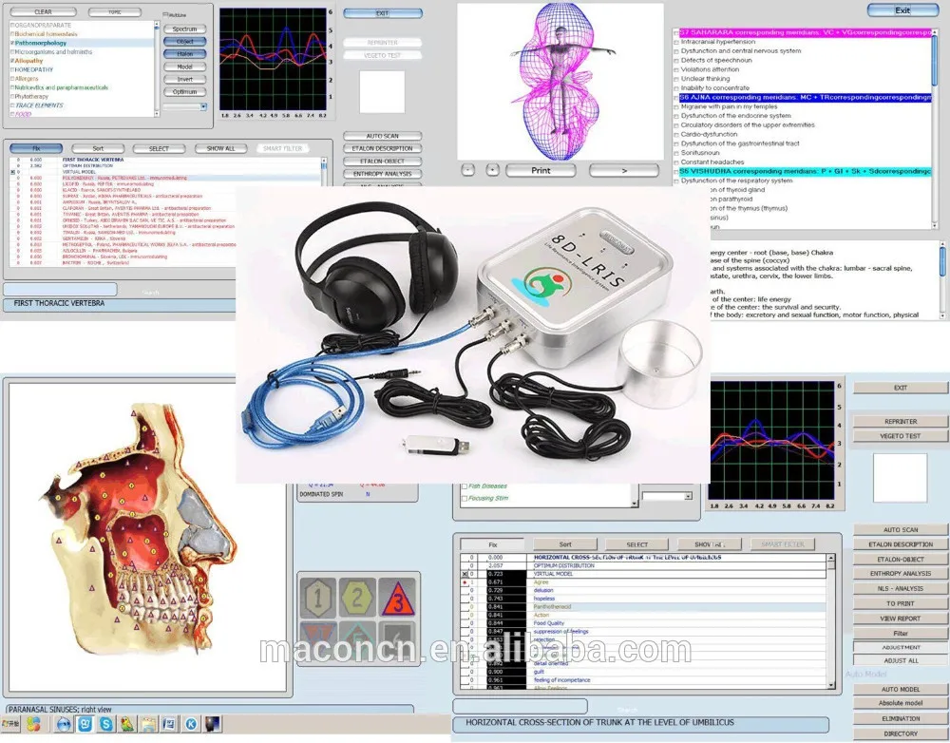This screenshot has height=743, width=950.
Task: Select the S7 SAHARARA header row
Action: click(x=805, y=32)
